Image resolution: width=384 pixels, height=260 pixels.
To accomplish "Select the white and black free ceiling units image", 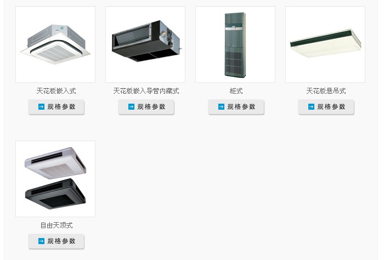I will 55,179.
